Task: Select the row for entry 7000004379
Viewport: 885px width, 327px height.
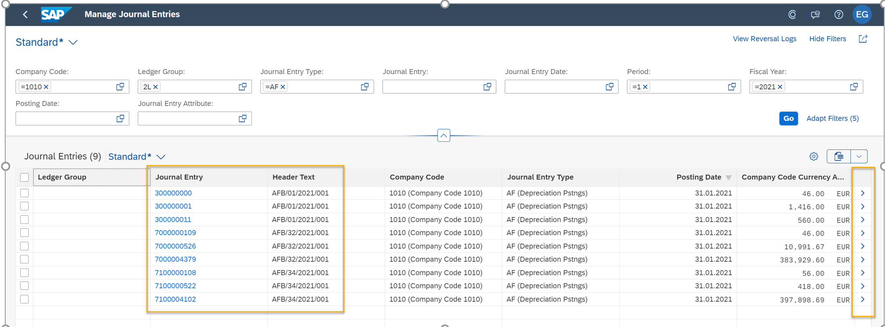Action: [25, 259]
